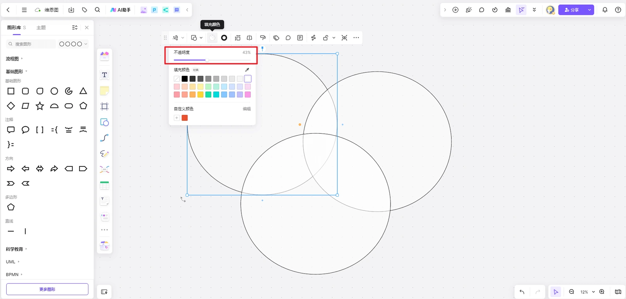Viewport: 626px width, 299px height.
Task: Choose the custom red color swatch
Action: click(185, 118)
